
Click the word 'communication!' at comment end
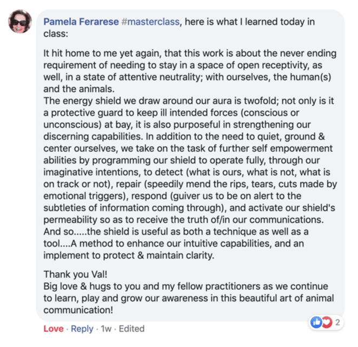[78, 310]
